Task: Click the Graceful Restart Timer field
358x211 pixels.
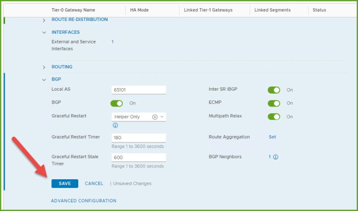Action: 139,137
